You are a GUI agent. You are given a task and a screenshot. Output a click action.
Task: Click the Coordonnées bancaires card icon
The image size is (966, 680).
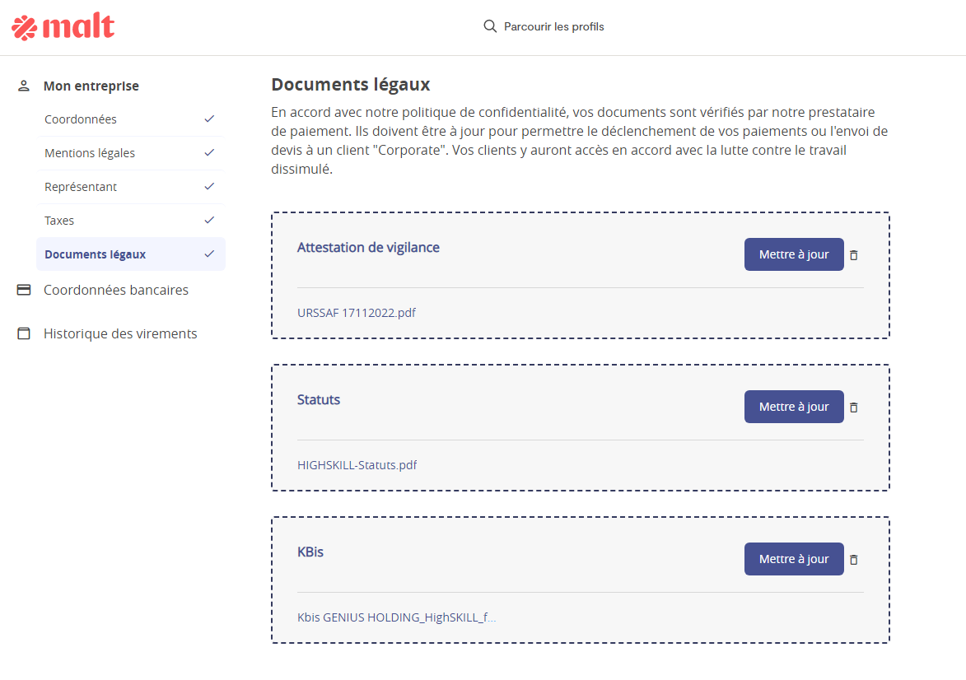(23, 290)
